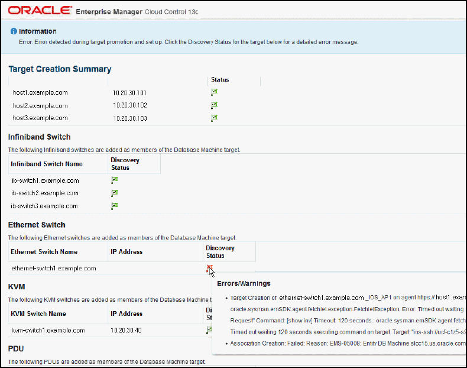The image size is (467, 368).
Task: Click the PDU section heading
Action: point(16,349)
